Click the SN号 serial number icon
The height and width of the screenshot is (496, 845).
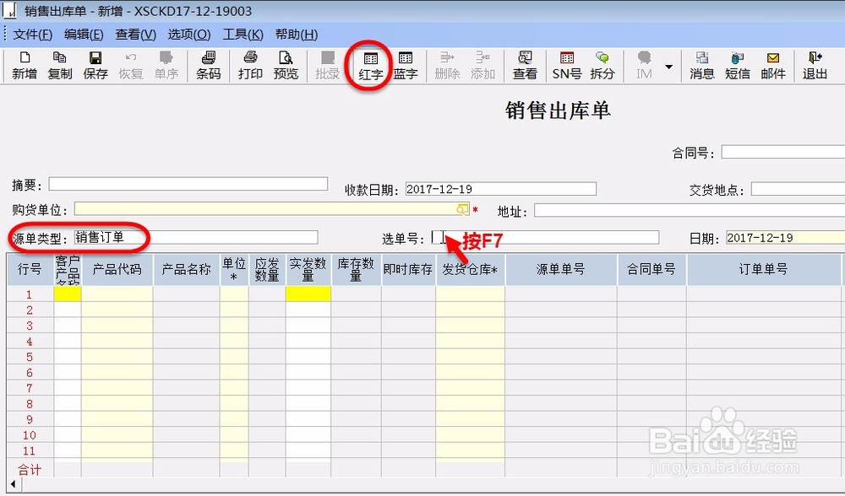click(565, 67)
